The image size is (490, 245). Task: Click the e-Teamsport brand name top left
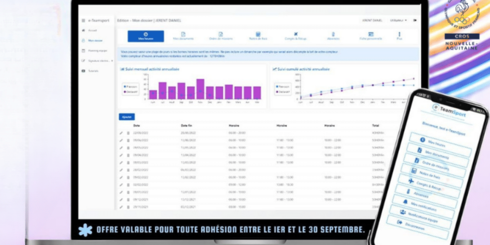click(98, 20)
